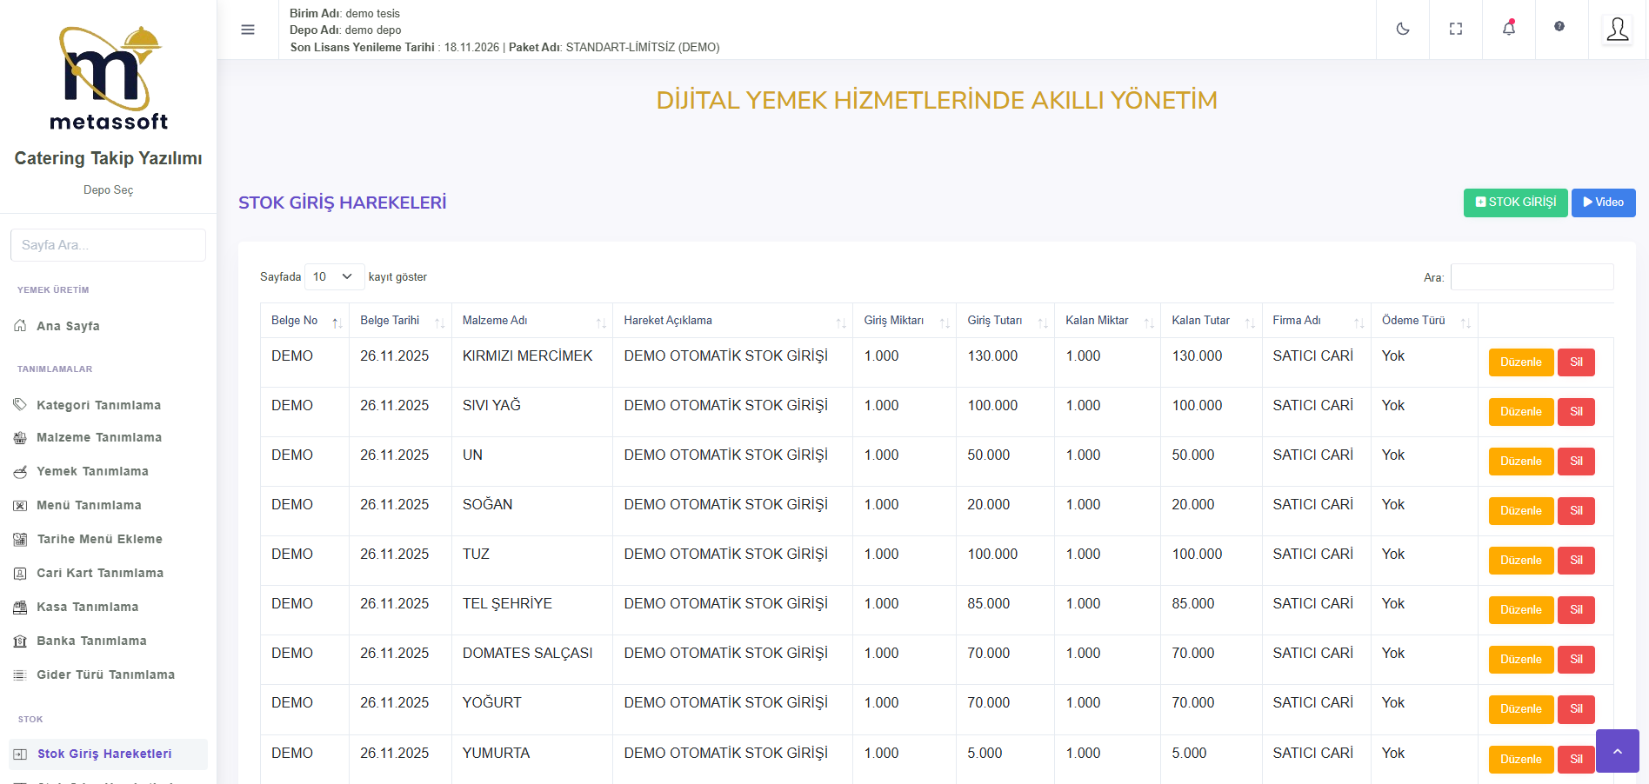Click Düzenle for KIRMIZI MERCİMEK row

[x=1520, y=362]
